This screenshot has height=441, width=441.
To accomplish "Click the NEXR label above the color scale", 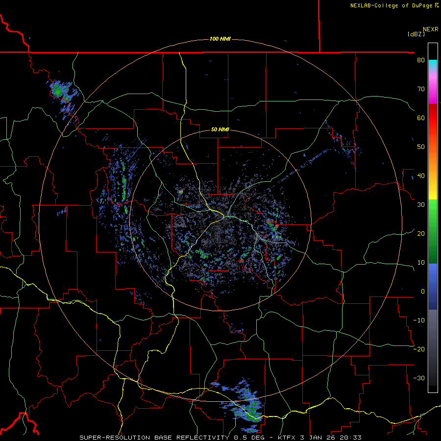I will click(x=431, y=29).
